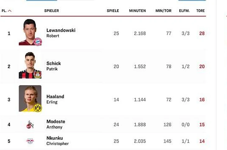This screenshot has width=227, height=150.
Task: Sort table by the SPIELE column
Action: point(113,11)
